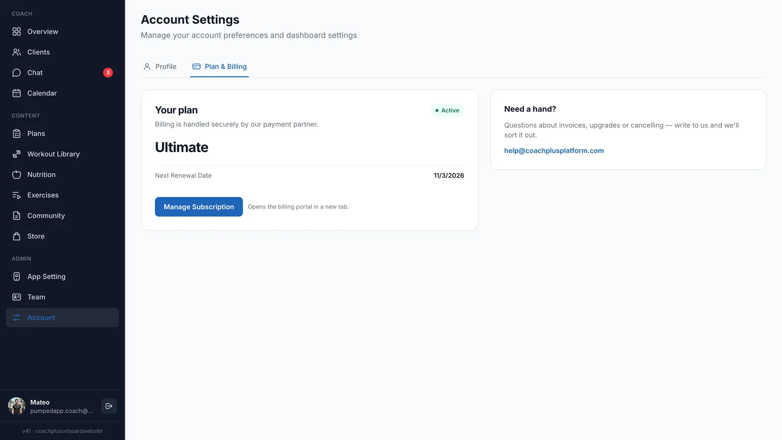Switch to the Profile tab
The image size is (782, 440).
coord(160,66)
